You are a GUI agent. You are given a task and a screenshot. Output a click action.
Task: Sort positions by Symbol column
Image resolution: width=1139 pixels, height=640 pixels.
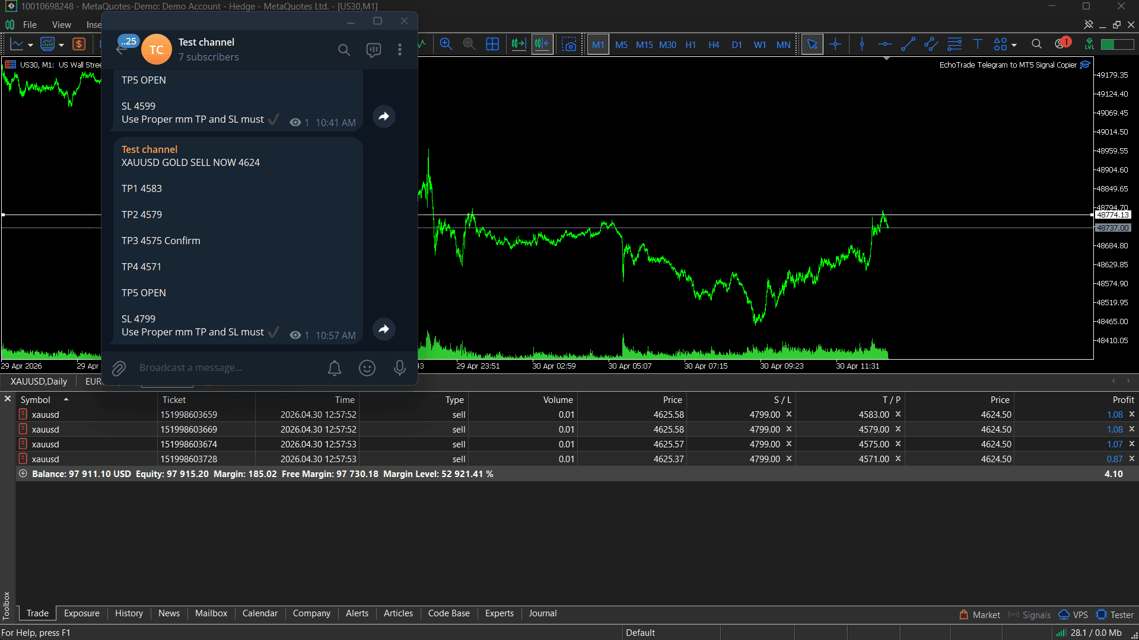(x=36, y=400)
